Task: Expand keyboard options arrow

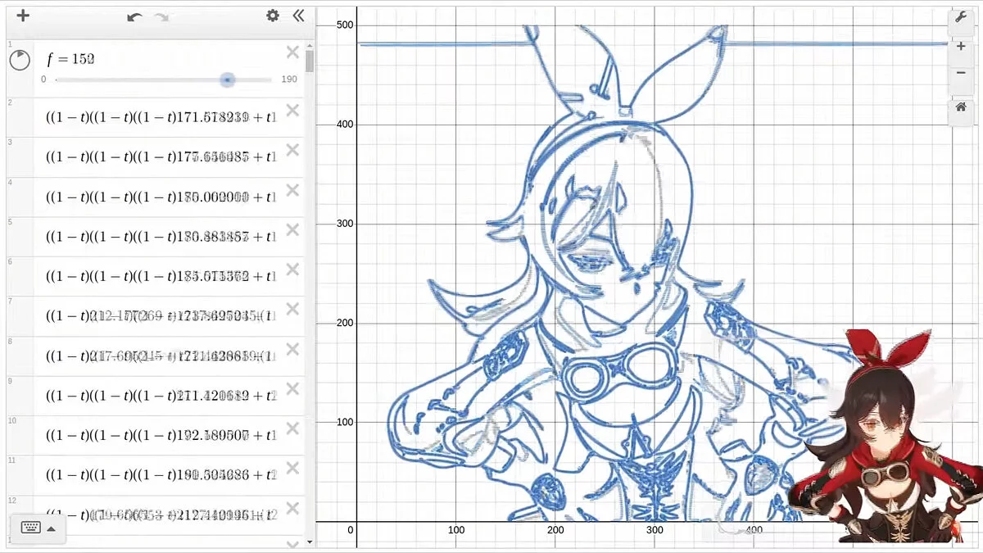Action: tap(52, 528)
